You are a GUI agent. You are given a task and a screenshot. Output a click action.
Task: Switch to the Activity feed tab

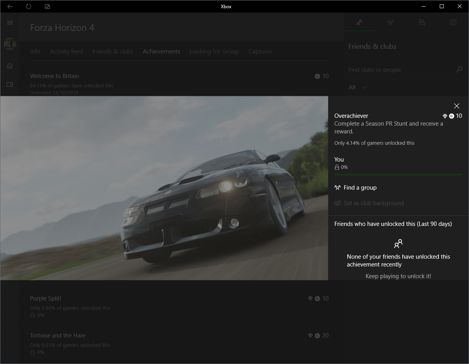(x=66, y=51)
